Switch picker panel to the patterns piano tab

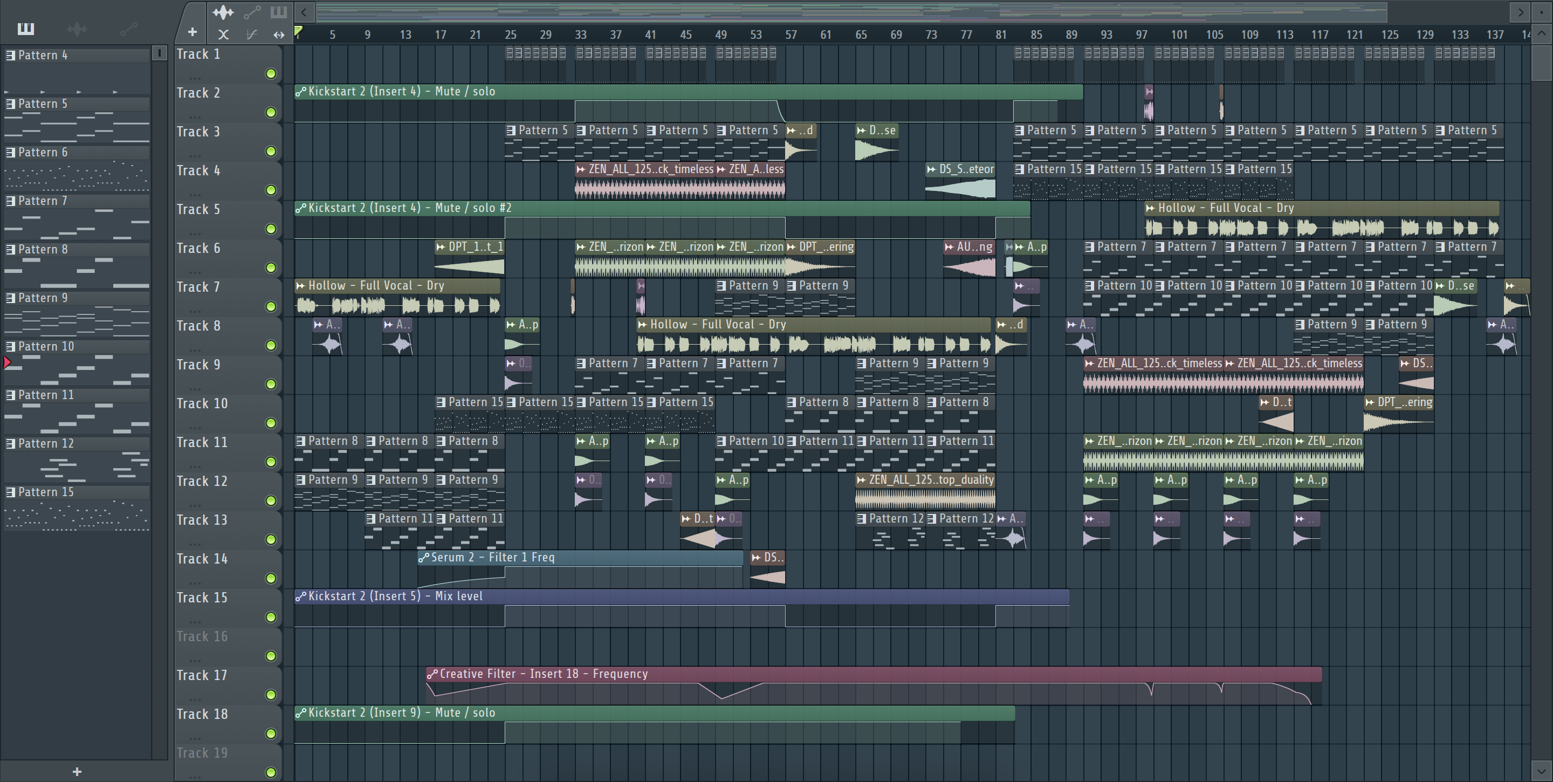[26, 29]
